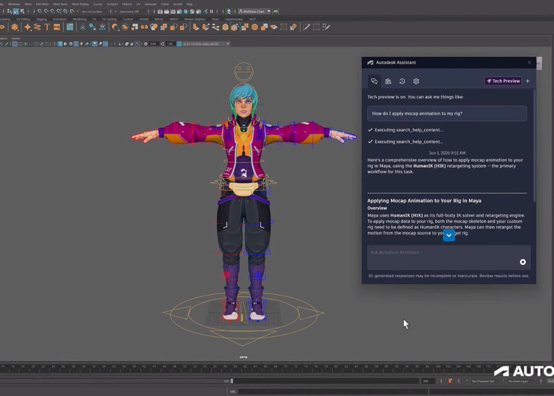Click the teal grid shelf icon
Screen dimensions: 554x396
click(70, 27)
